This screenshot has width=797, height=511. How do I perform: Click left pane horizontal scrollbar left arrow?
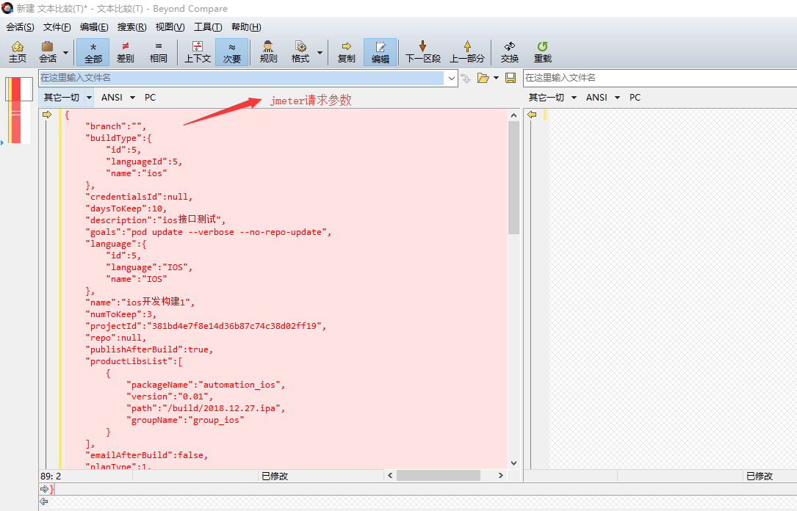pos(390,476)
